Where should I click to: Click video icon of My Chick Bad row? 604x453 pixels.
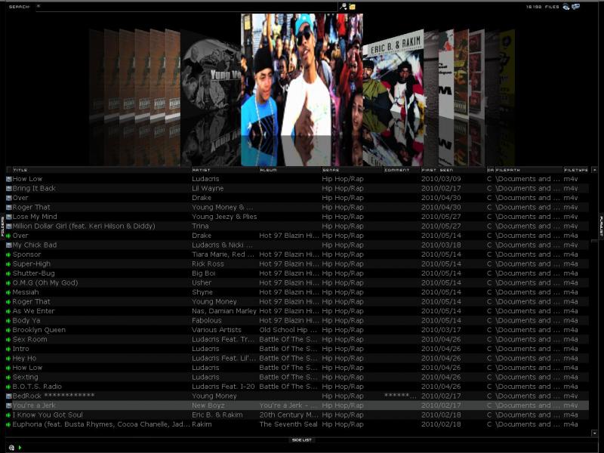tap(9, 245)
